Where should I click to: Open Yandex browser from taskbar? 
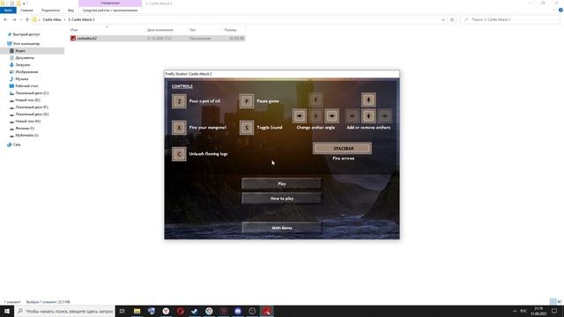pos(166,311)
